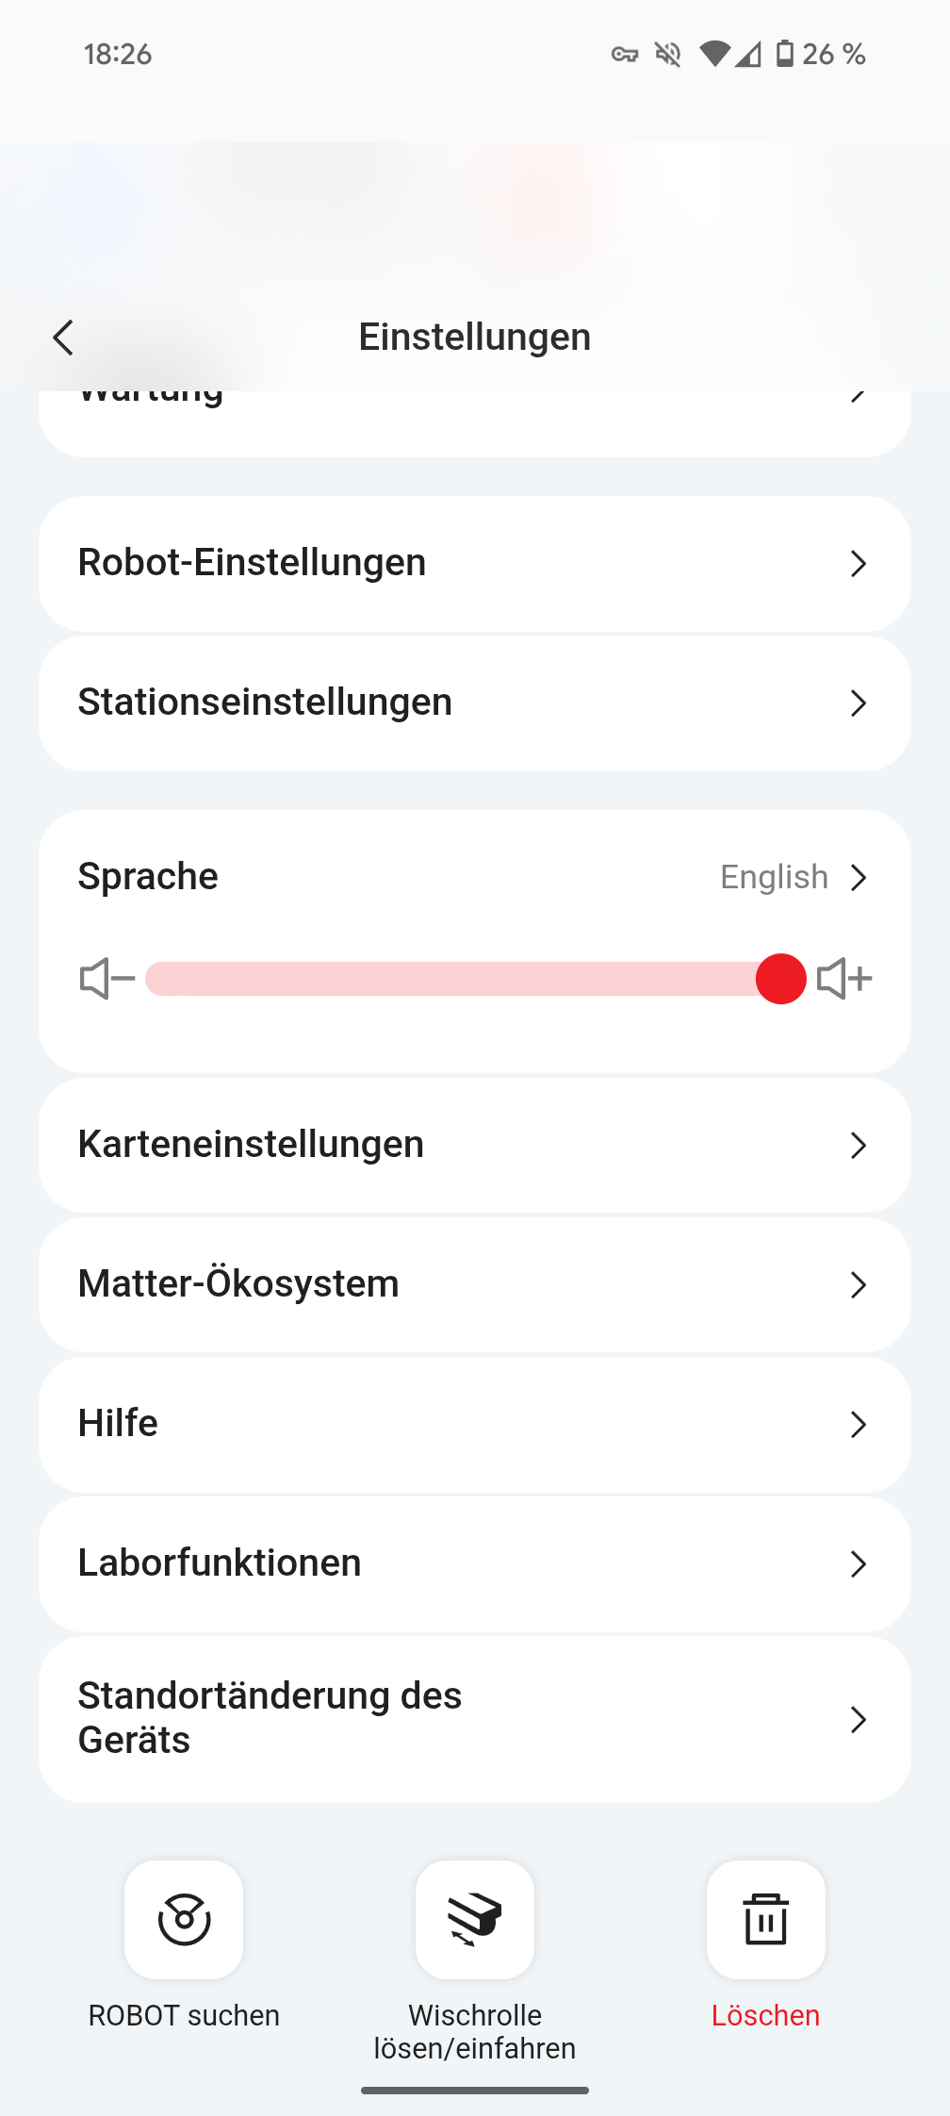
Task: Expand the Stationseinstellungen chevron
Action: 858,703
